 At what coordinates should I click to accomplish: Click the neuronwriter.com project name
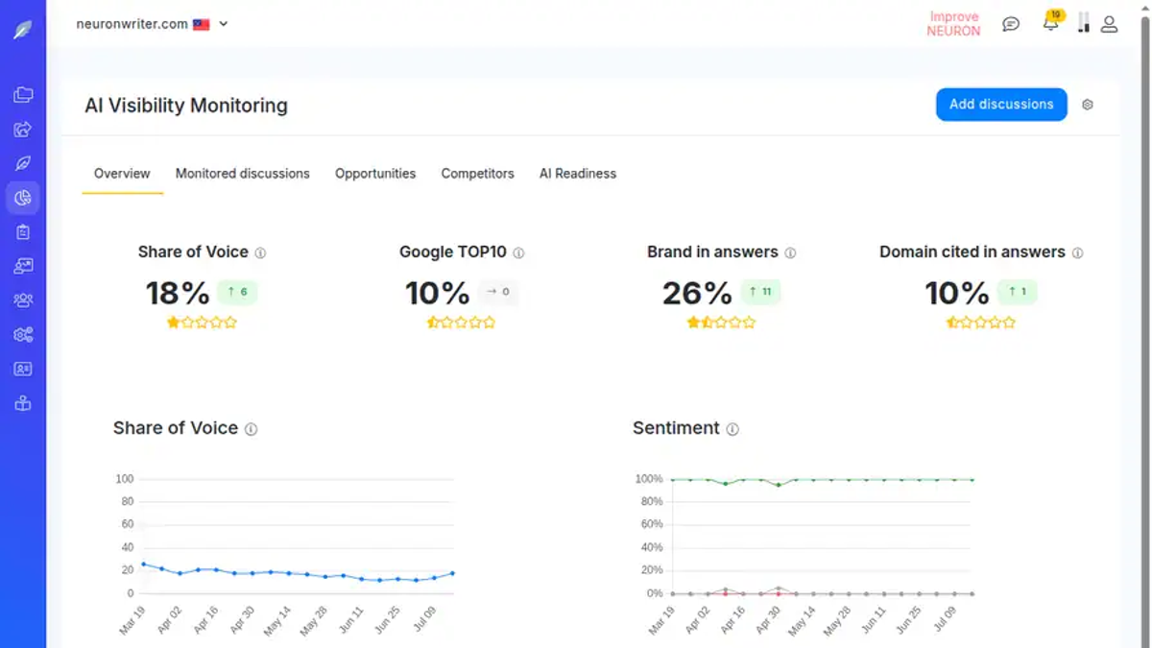coord(132,24)
